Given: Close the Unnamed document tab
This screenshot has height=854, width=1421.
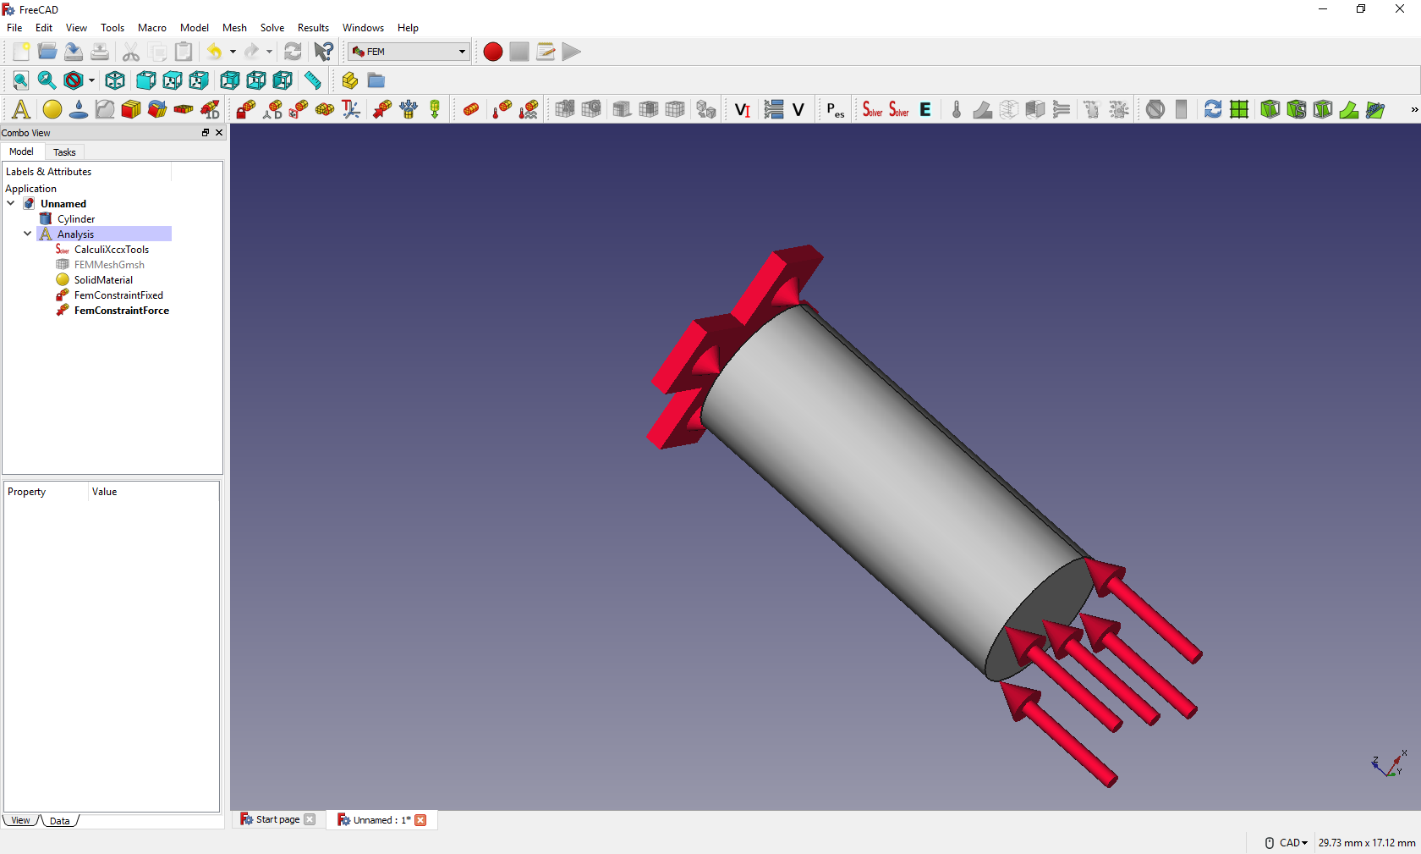Looking at the screenshot, I should 420,820.
